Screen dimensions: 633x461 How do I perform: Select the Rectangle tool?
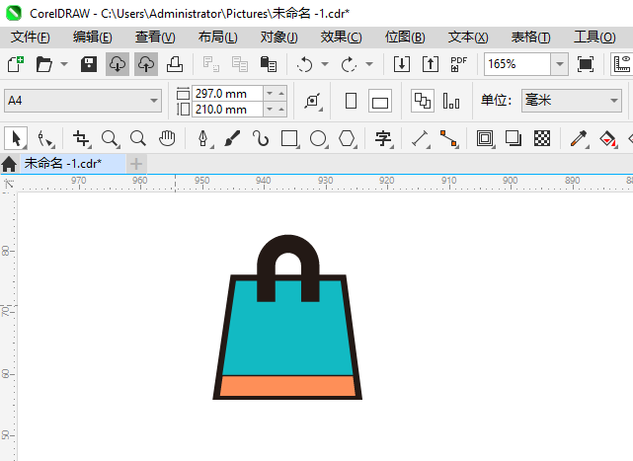(289, 138)
